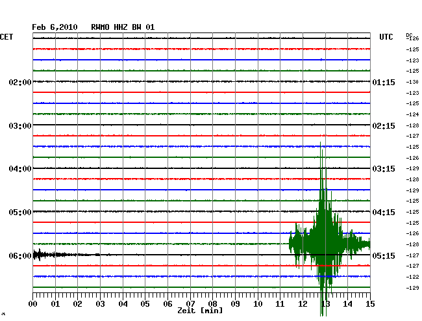Click minute axis tick label "03"
This screenshot has height=321, width=422.
[100, 304]
